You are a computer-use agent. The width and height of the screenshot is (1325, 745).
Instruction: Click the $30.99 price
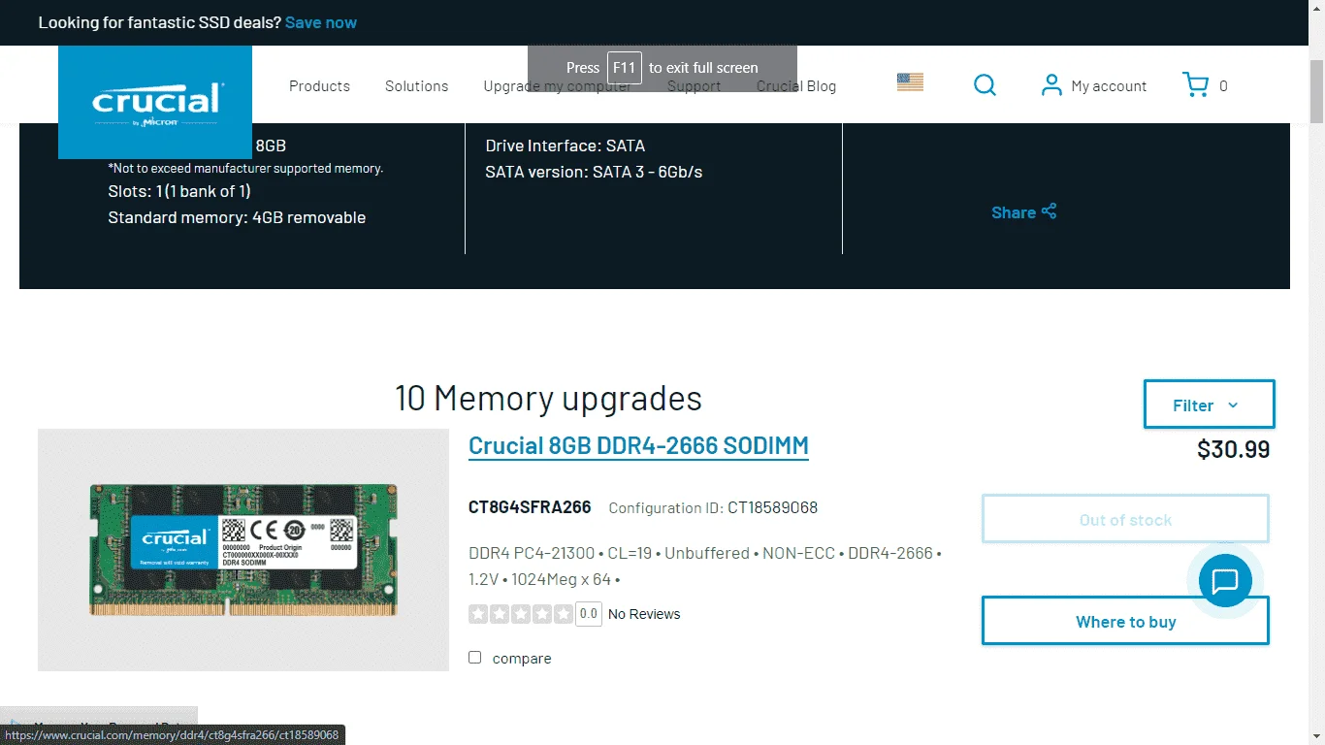point(1233,449)
